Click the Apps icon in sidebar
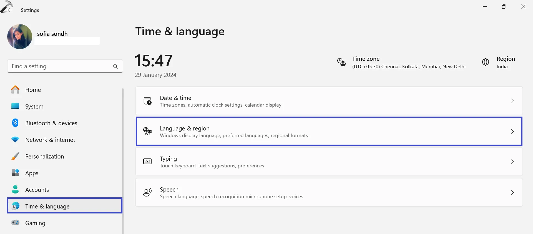Screen dimensions: 533x234 (x=15, y=173)
